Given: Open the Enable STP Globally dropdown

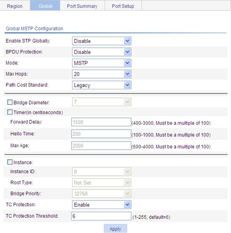Looking at the screenshot, I should [x=102, y=41].
